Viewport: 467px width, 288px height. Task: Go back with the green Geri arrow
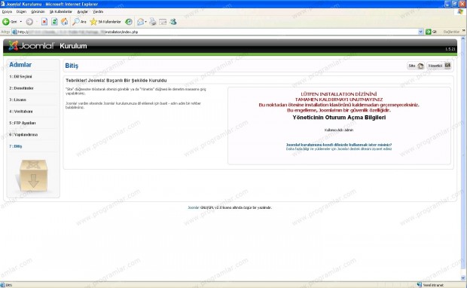10,22
